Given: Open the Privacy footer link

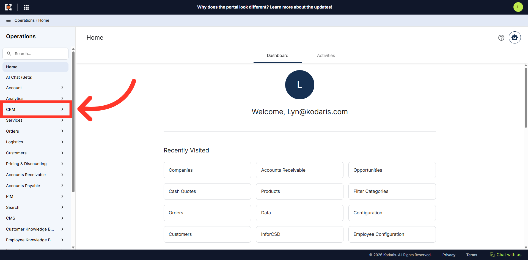Looking at the screenshot, I should point(449,255).
